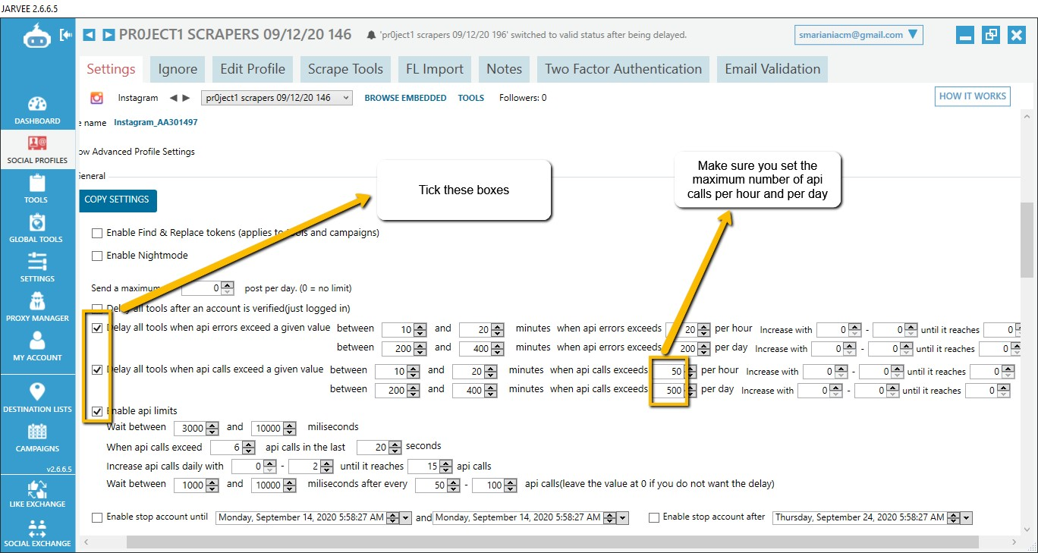Go to the previous profile in the title bar
The width and height of the screenshot is (1038, 553).
click(89, 35)
